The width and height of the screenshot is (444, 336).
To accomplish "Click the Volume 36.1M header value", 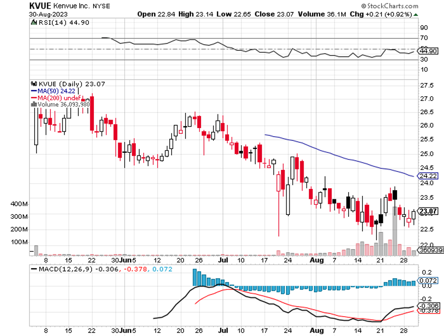I will (322, 14).
